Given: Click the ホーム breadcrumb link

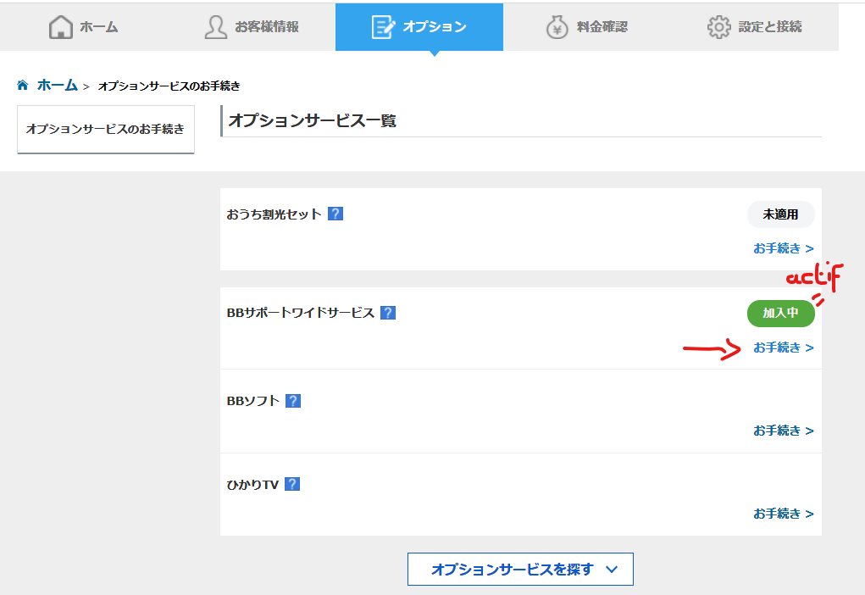Looking at the screenshot, I should [x=57, y=86].
